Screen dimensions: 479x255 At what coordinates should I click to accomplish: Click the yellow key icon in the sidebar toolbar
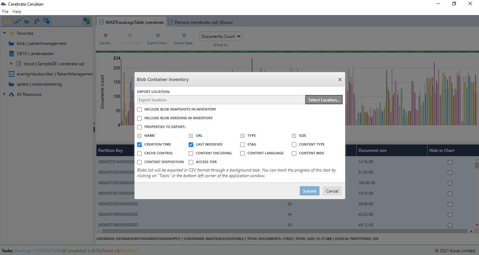pos(7,21)
